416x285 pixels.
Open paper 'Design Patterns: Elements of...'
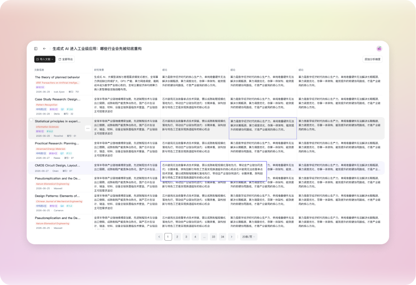click(x=57, y=196)
